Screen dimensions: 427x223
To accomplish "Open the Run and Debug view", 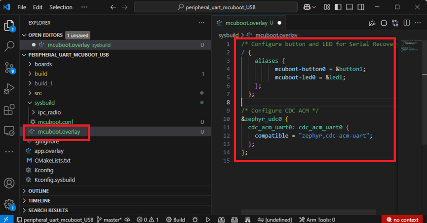I will (9, 89).
